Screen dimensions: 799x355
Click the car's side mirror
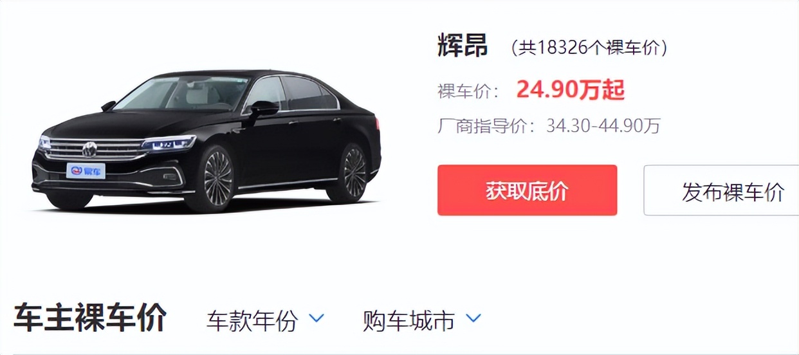(264, 108)
